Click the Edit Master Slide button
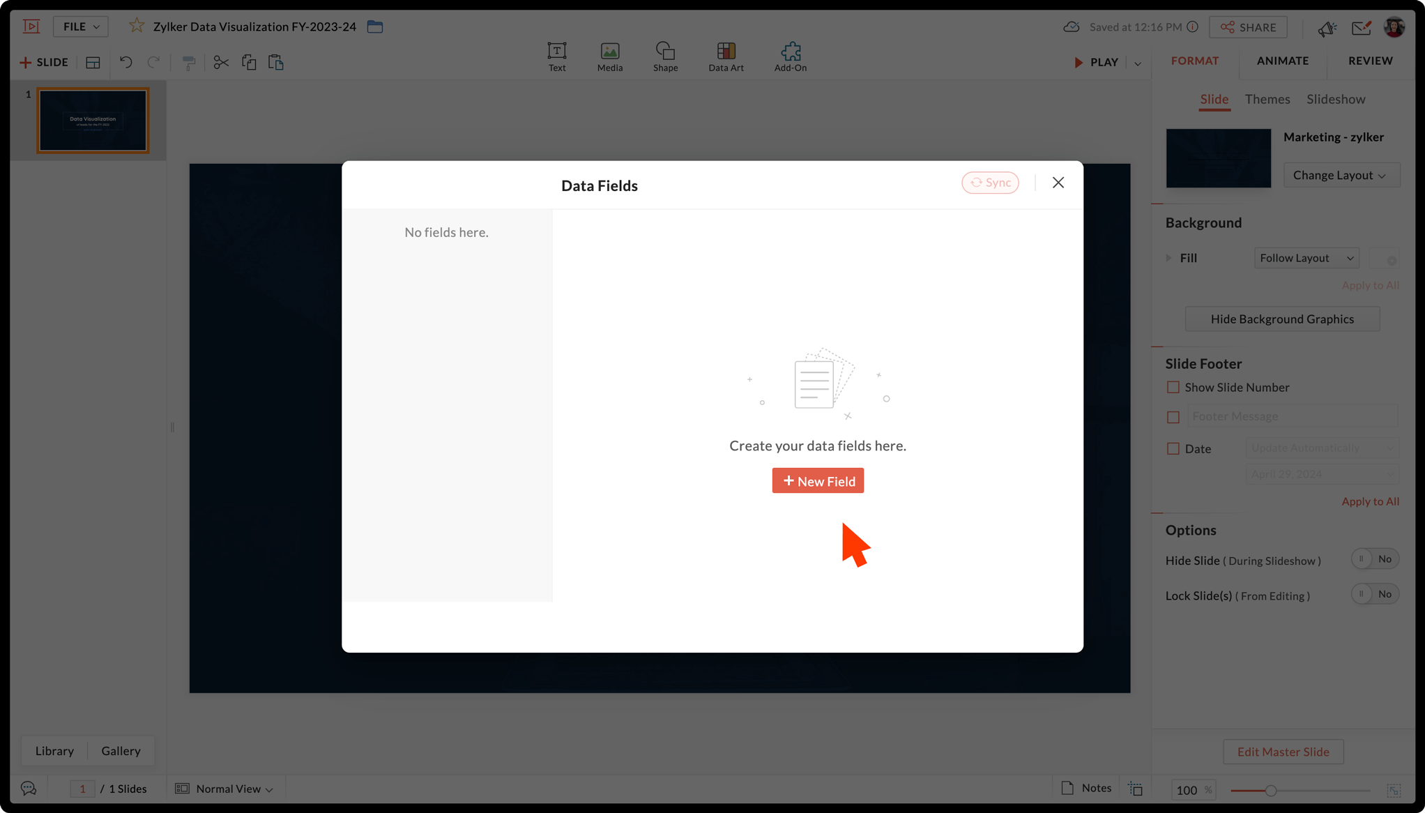 tap(1283, 752)
